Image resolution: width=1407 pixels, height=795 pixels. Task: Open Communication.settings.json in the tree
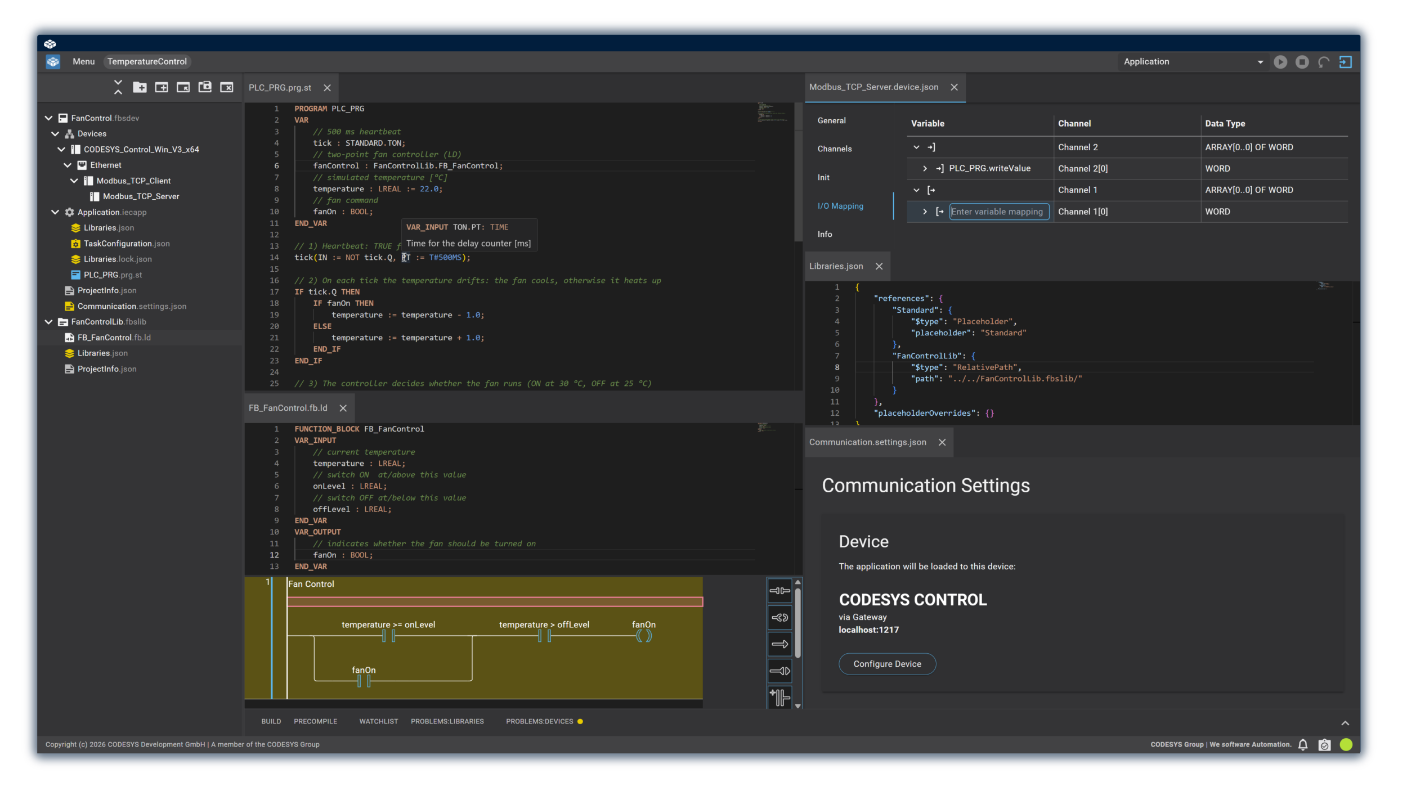tap(132, 307)
